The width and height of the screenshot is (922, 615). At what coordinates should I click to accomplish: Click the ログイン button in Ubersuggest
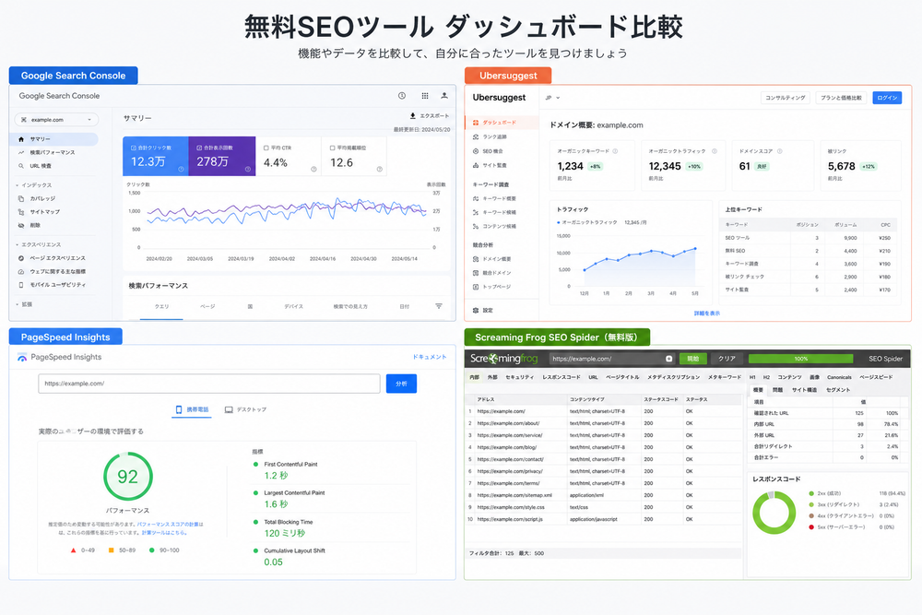pos(887,98)
